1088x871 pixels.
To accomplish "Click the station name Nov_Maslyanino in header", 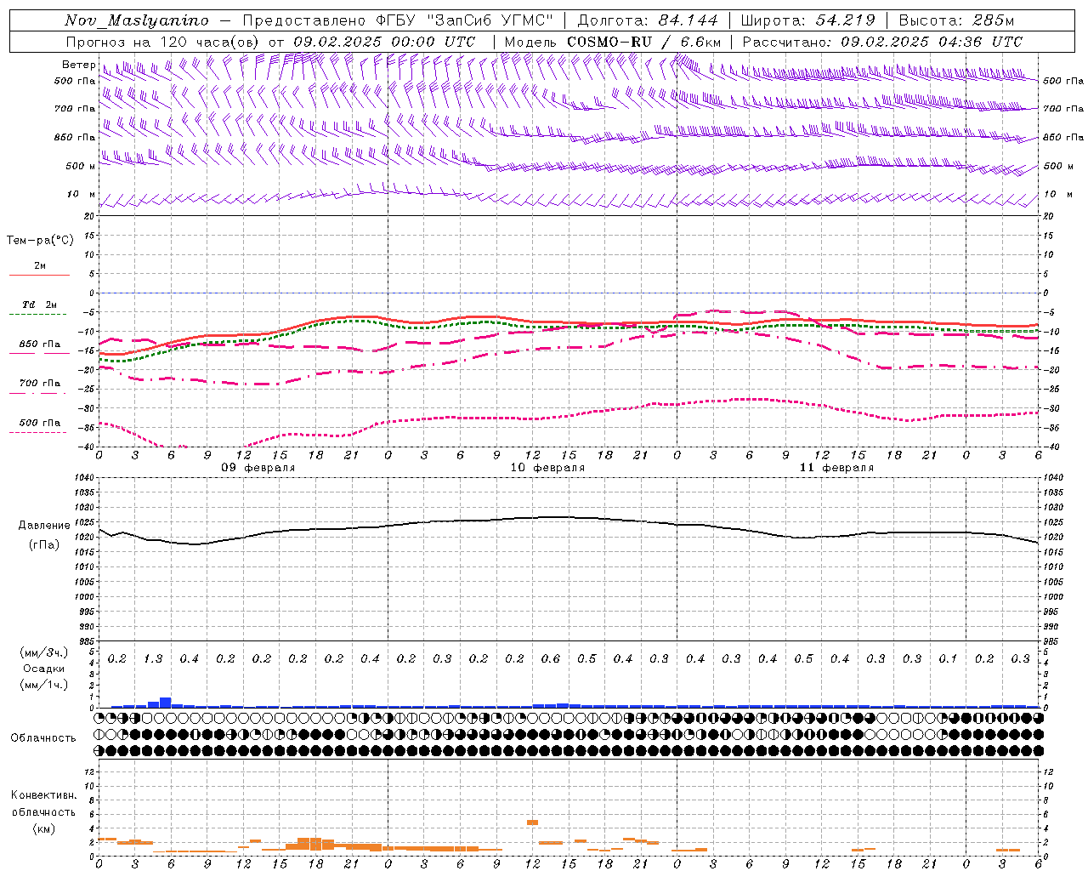I will [x=137, y=20].
